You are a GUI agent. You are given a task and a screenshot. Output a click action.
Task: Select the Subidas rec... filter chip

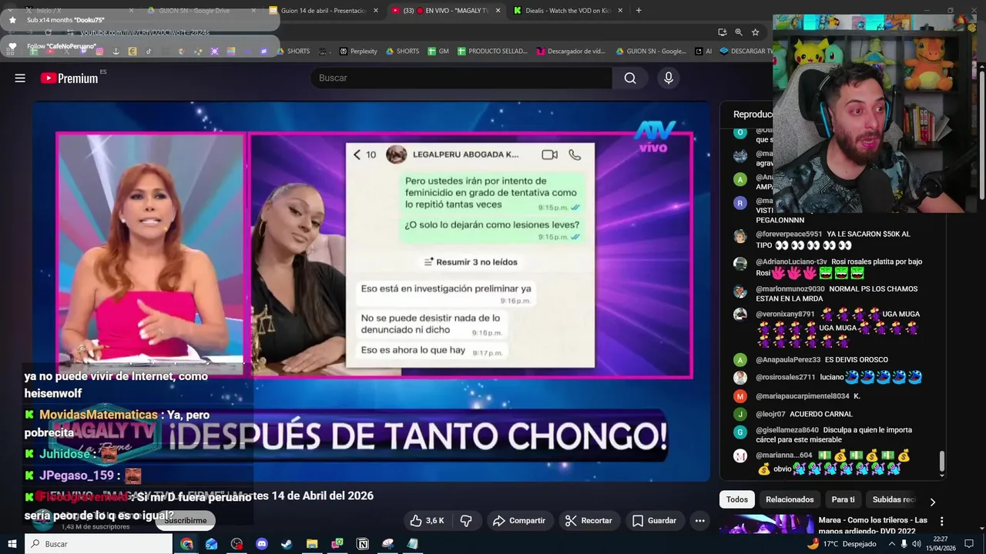[894, 499]
